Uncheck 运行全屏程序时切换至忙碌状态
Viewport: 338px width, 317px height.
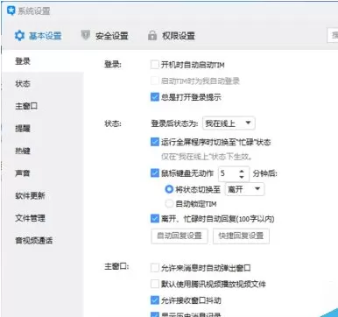click(x=155, y=142)
